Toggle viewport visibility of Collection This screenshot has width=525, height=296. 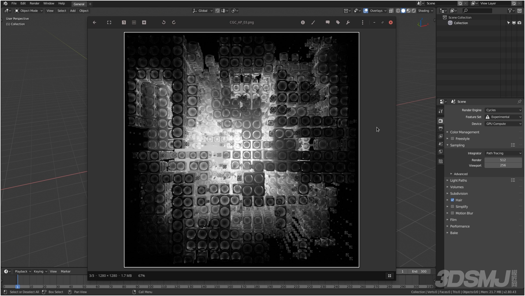(514, 23)
